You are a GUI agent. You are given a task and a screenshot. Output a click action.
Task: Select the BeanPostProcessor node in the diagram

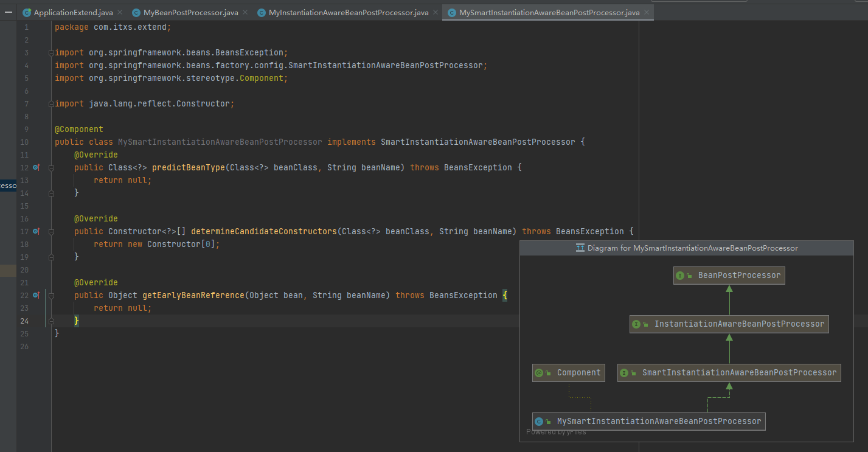pyautogui.click(x=729, y=276)
